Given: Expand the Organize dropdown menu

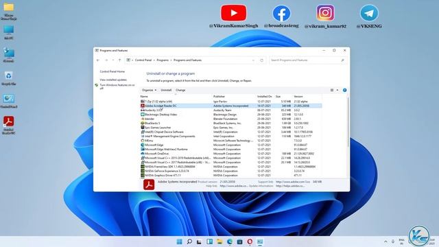Looking at the screenshot, I should pyautogui.click(x=150, y=90).
